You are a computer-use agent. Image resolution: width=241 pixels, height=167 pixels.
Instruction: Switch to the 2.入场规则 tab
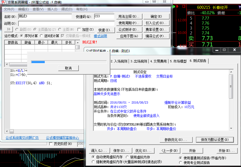point(119,61)
